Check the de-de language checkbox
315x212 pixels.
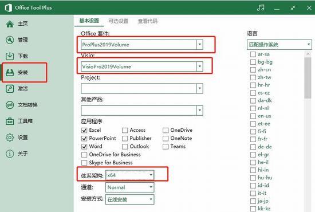pos(253,147)
